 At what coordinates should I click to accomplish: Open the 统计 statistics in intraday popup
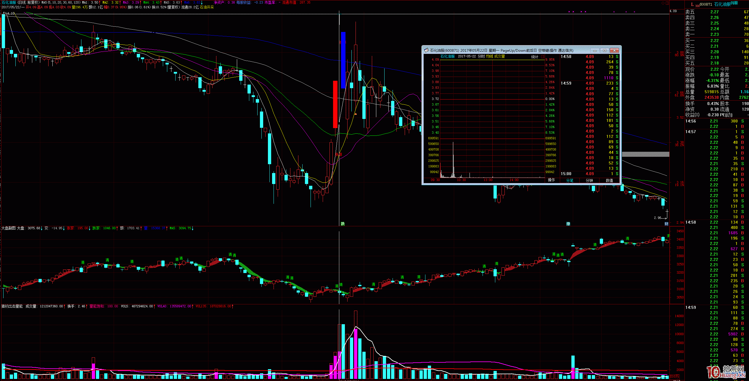[x=535, y=57]
